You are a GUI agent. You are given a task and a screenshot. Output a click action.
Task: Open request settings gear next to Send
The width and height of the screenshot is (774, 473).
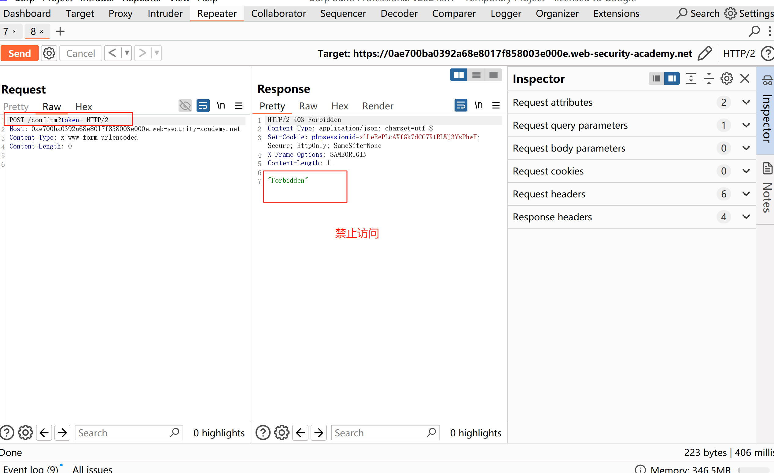49,53
